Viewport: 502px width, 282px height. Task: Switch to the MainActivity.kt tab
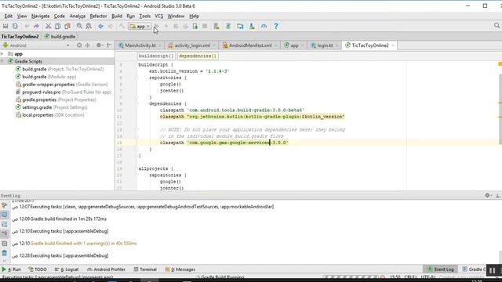pos(140,45)
